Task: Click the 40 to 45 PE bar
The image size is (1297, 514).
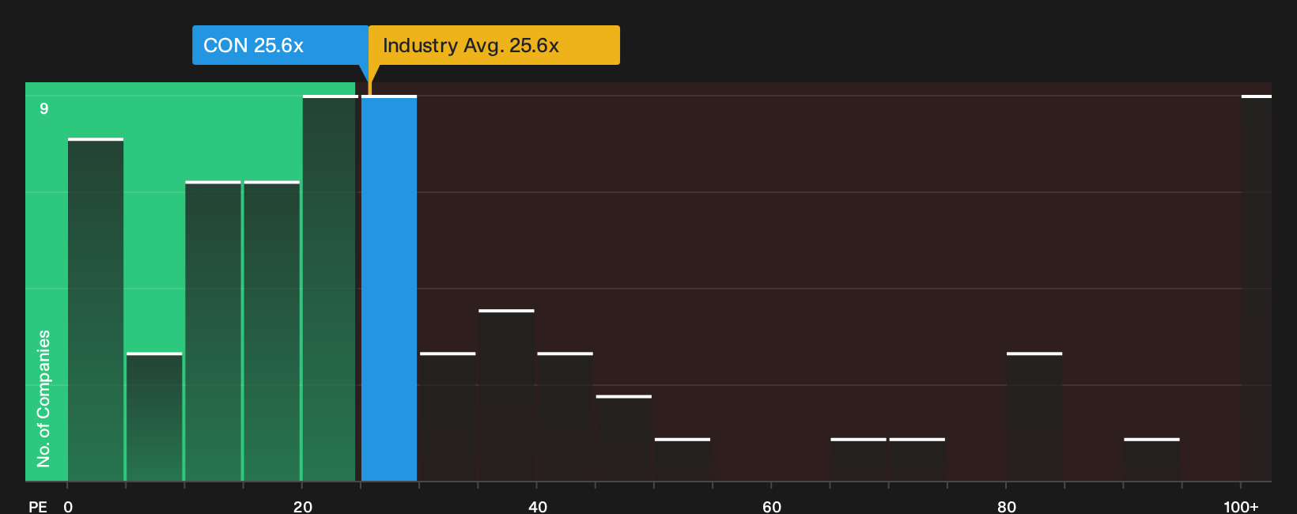Action: (x=565, y=417)
